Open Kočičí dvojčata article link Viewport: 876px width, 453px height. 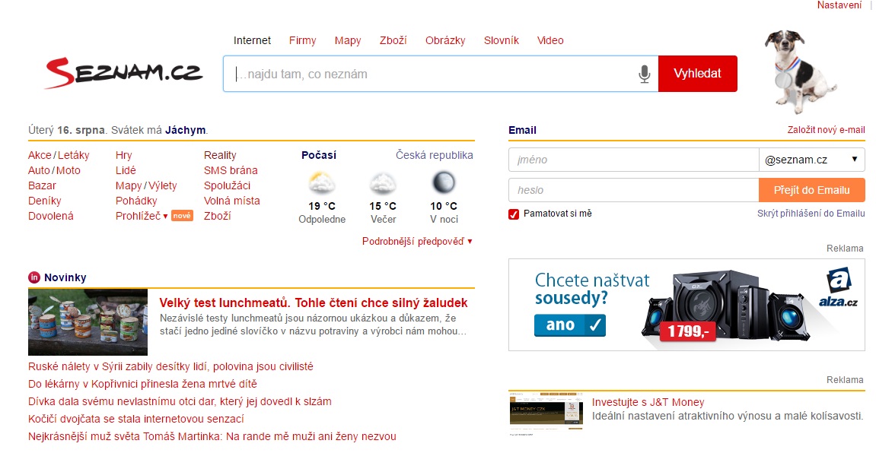(136, 418)
